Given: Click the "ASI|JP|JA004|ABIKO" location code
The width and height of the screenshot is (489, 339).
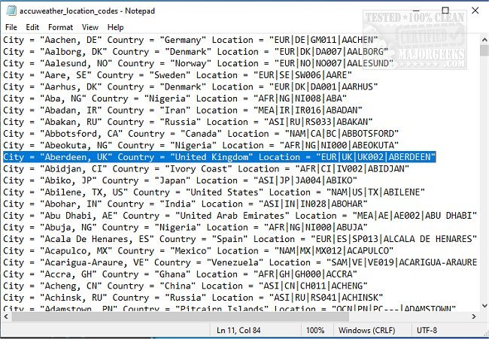Looking at the screenshot, I should tap(305, 180).
